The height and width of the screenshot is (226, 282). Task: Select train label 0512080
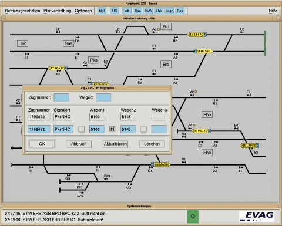point(250,146)
